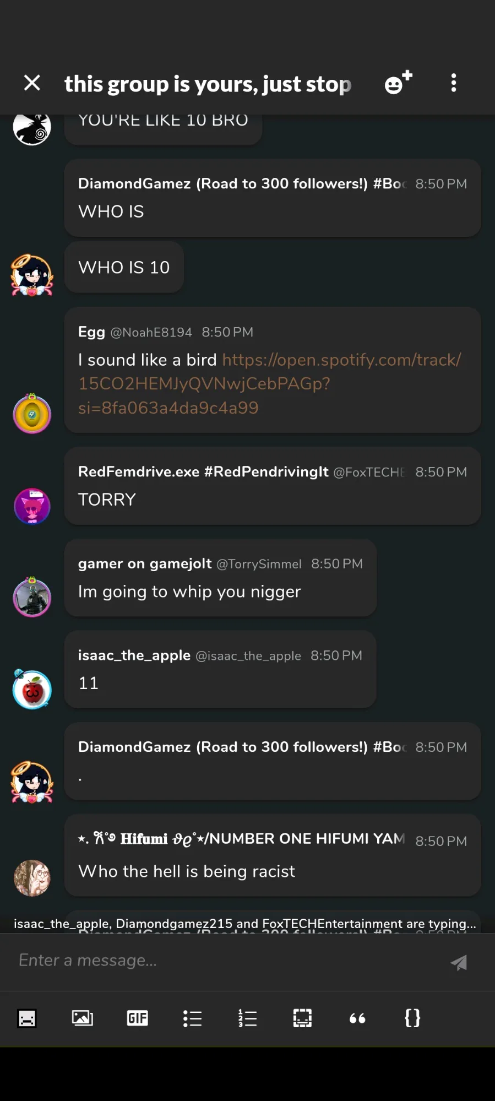Insert a blockquote with the quote icon

357,1018
